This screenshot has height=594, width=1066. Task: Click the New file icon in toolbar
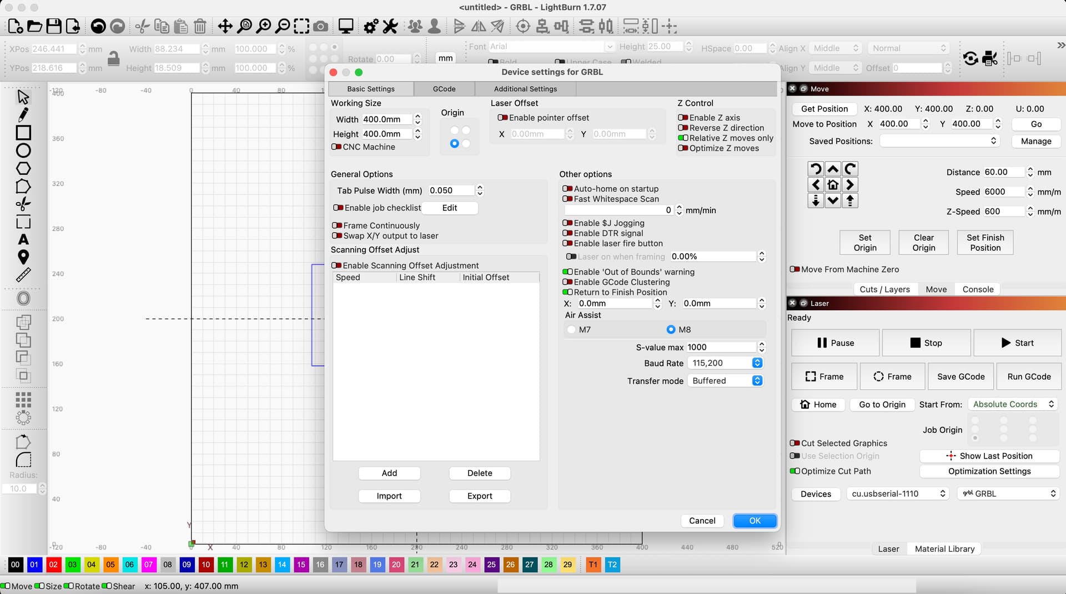[x=15, y=26]
